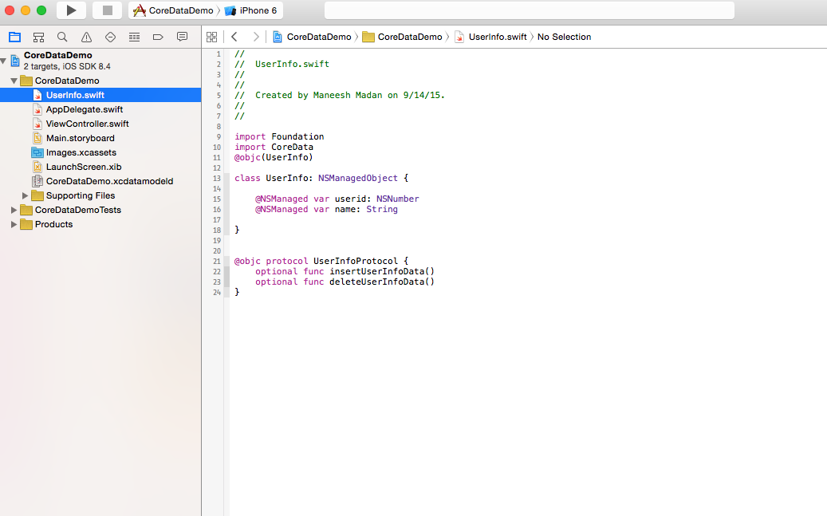The image size is (827, 516).
Task: Click the Xcode activity status field
Action: click(x=529, y=10)
